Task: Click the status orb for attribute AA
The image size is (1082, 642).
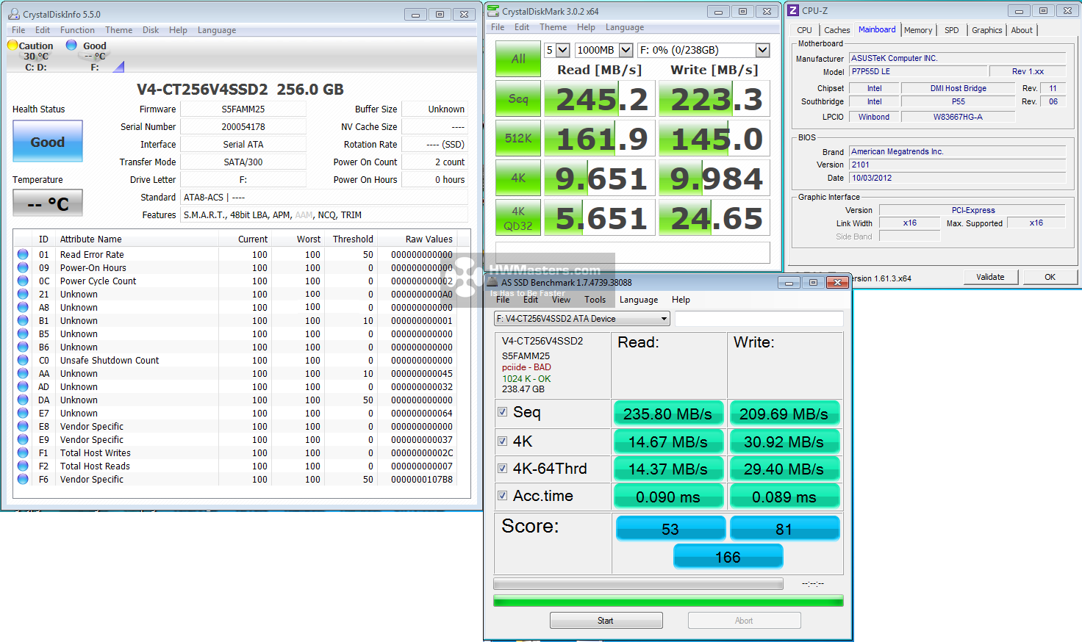Action: point(23,373)
